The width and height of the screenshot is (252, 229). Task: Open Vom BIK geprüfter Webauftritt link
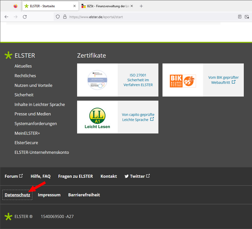coord(223,80)
